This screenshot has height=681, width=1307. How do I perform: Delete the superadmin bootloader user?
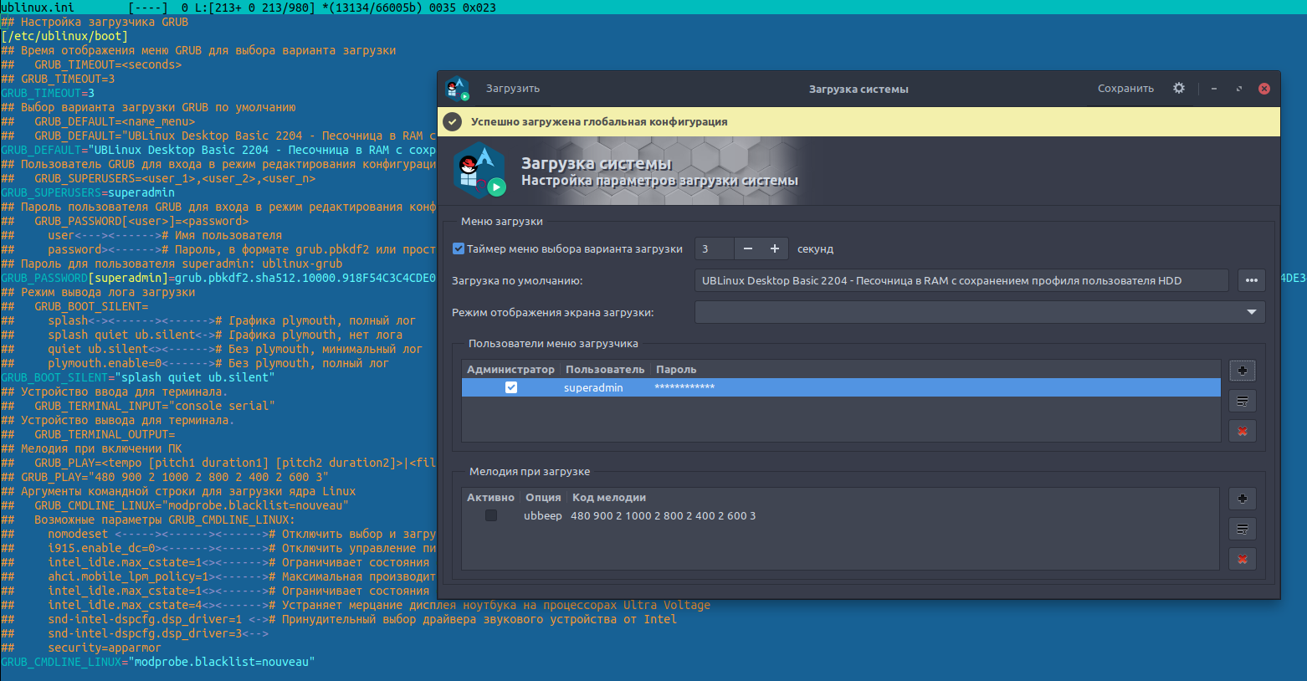[1242, 432]
